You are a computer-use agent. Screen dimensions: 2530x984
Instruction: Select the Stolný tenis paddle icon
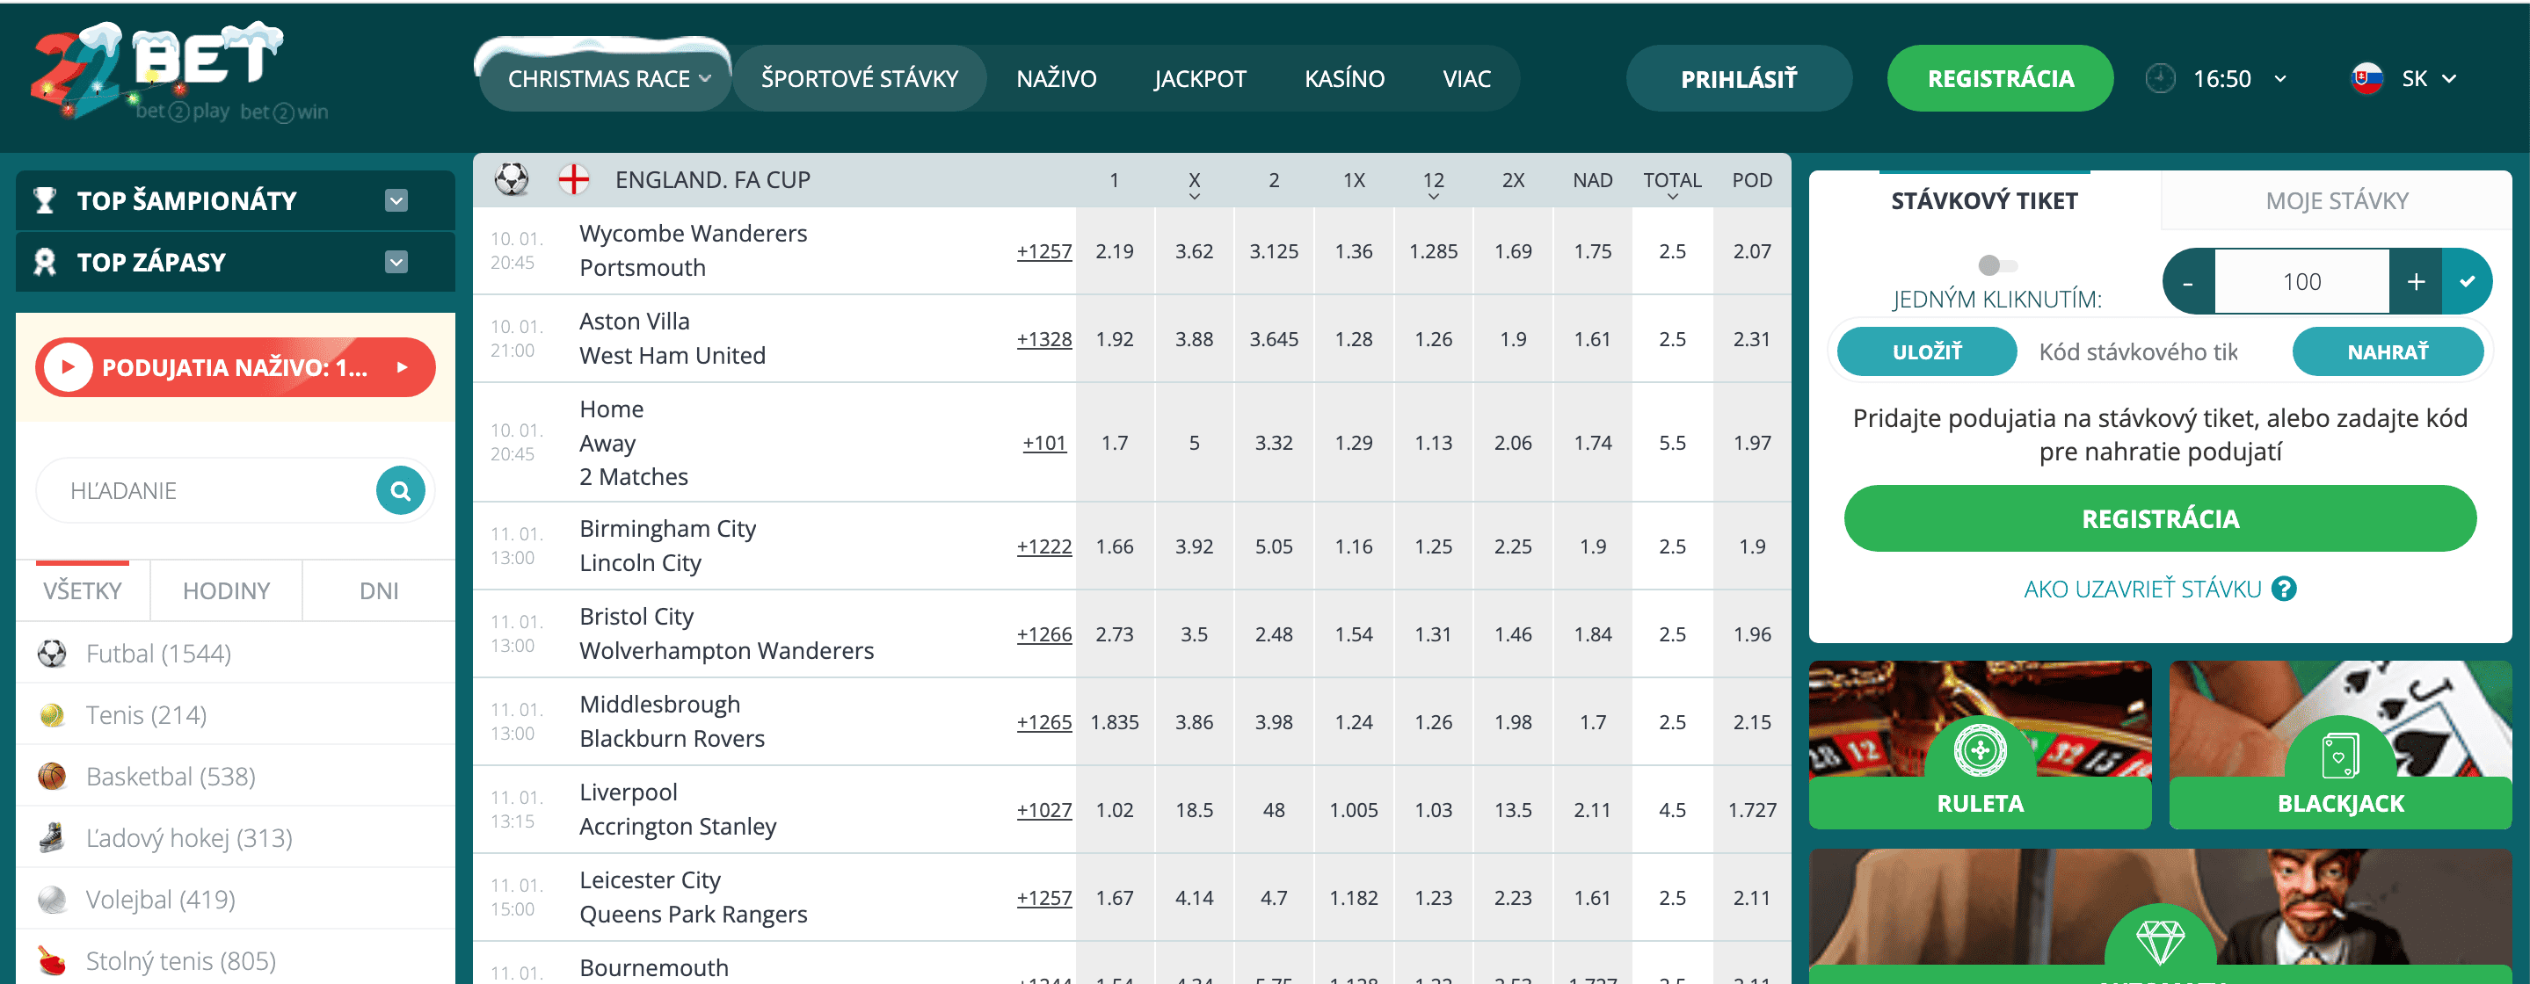click(x=52, y=960)
